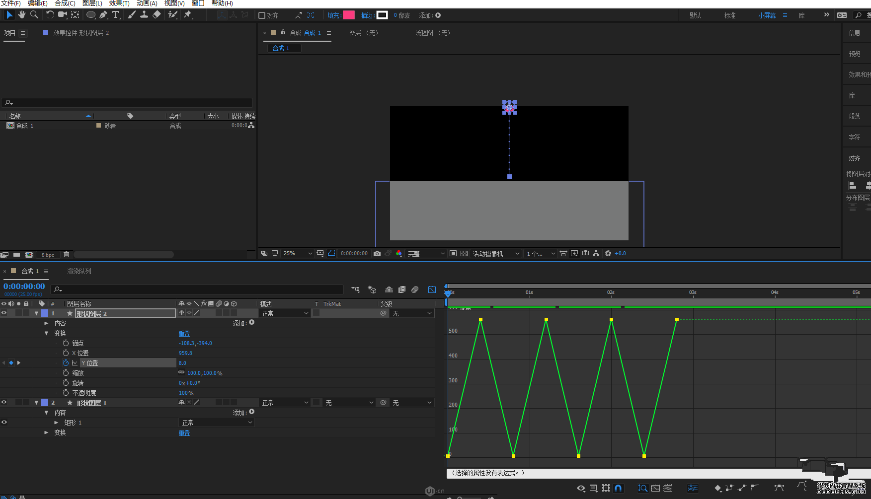Select the Rotation tool
This screenshot has height=499, width=871.
tap(50, 15)
